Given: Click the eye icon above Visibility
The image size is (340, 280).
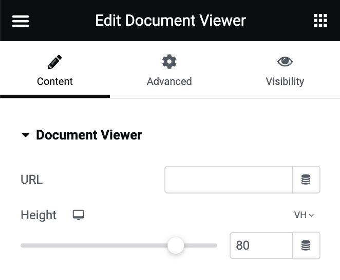Looking at the screenshot, I should (x=285, y=62).
